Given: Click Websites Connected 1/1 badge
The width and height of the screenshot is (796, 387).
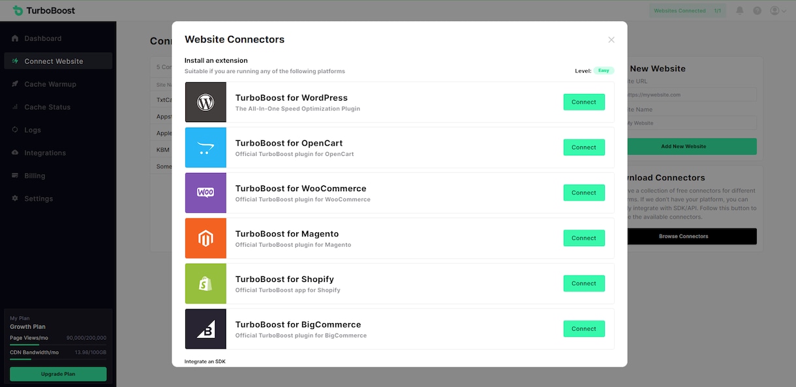Looking at the screenshot, I should [x=687, y=10].
